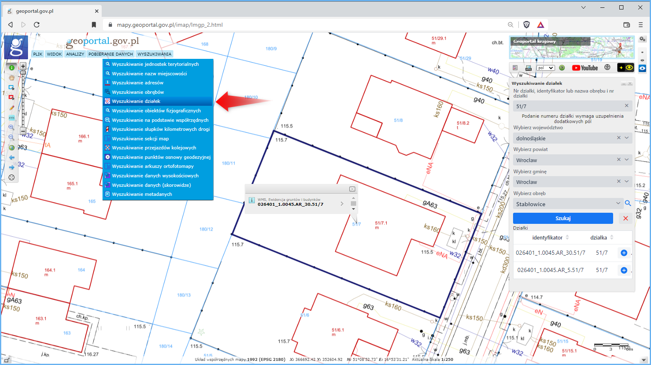Click magnifier icon beside Stabłowice field

click(x=628, y=203)
